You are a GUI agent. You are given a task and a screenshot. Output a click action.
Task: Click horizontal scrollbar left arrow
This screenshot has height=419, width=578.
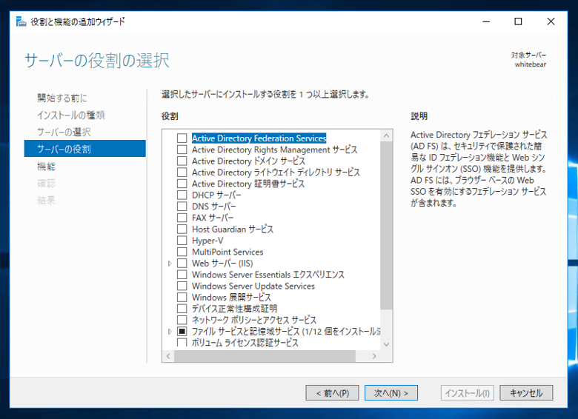(168, 356)
